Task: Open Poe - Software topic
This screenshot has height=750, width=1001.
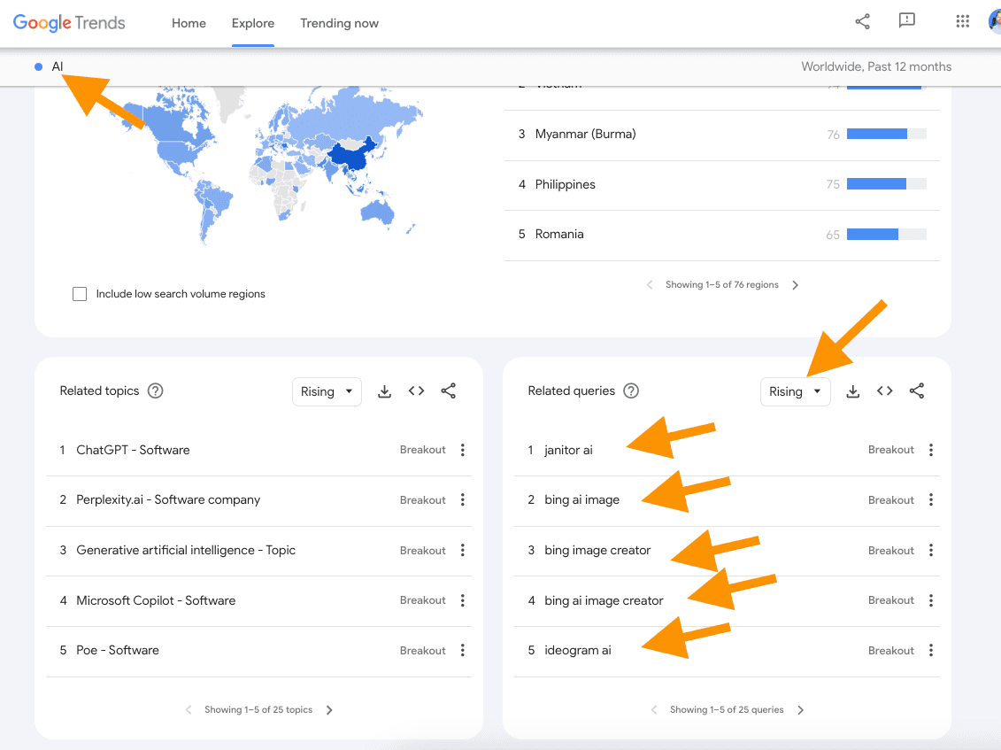Action: click(118, 650)
